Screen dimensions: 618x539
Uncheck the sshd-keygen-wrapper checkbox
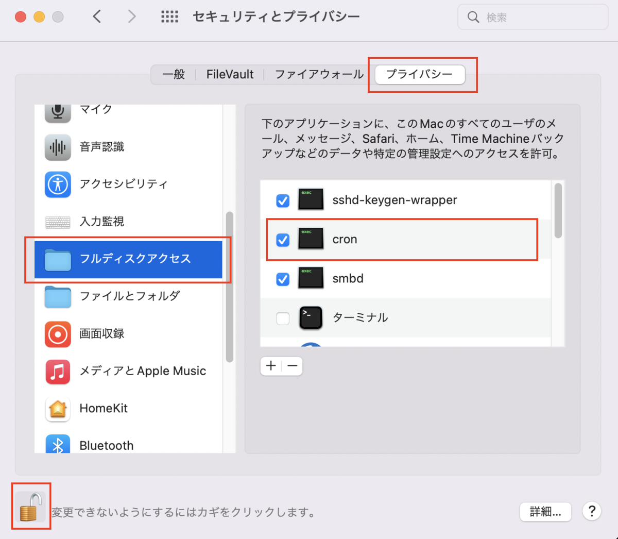point(283,200)
